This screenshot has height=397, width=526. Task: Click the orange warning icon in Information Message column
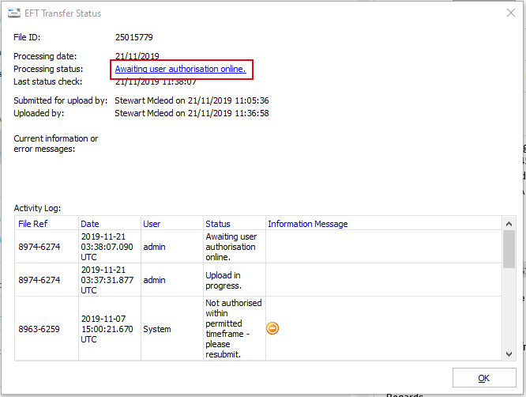(272, 328)
